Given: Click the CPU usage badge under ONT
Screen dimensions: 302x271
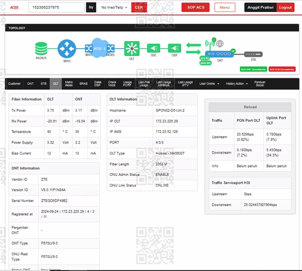Looking at the screenshot, I should [205, 58].
